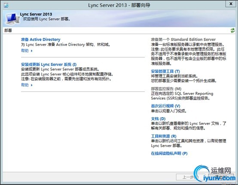
Task: Open 工具和资源 (R) link
Action: [164, 136]
